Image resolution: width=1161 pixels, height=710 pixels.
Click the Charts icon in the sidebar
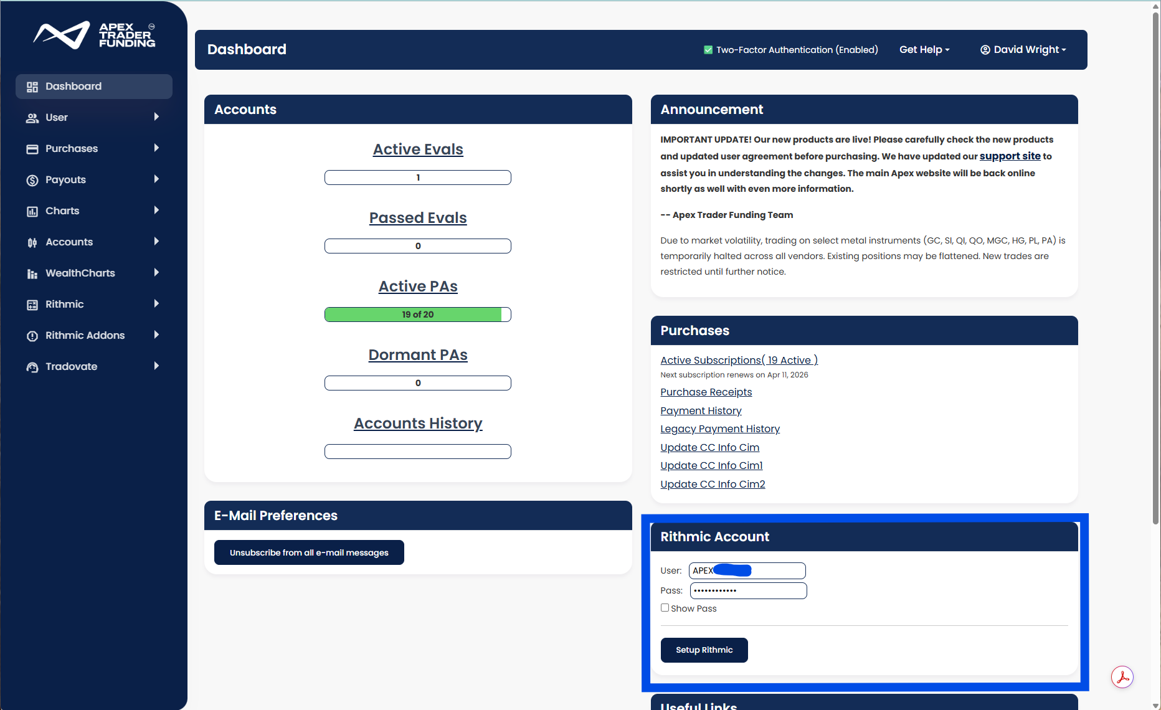pos(32,211)
